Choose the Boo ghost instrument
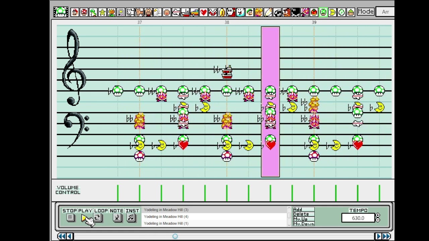 tap(240, 12)
